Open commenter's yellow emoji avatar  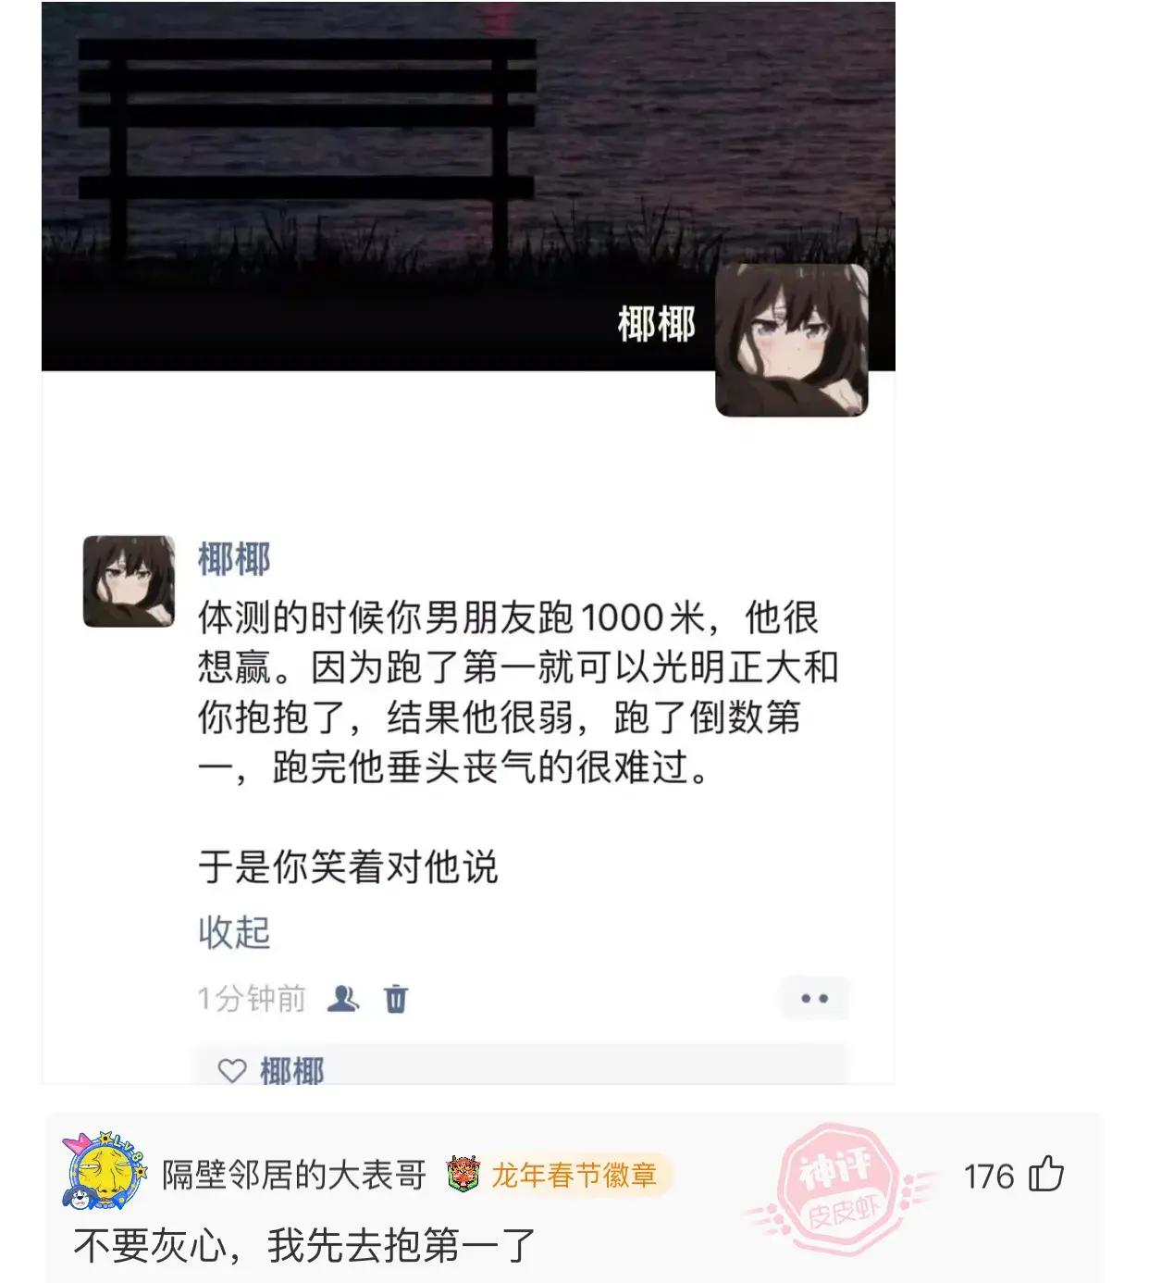tap(104, 1170)
